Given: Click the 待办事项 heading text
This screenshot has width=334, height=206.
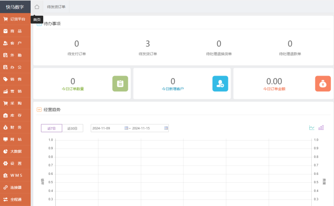Looking at the screenshot, I should click(x=52, y=24).
